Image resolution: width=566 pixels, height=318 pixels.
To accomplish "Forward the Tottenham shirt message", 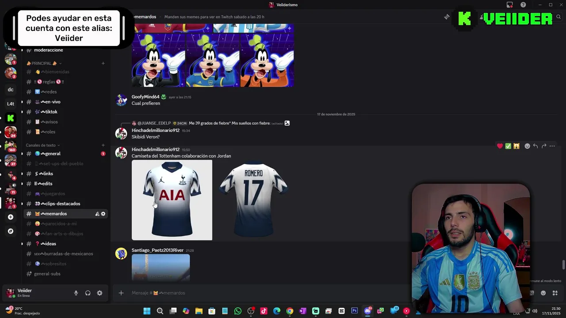I will (544, 146).
